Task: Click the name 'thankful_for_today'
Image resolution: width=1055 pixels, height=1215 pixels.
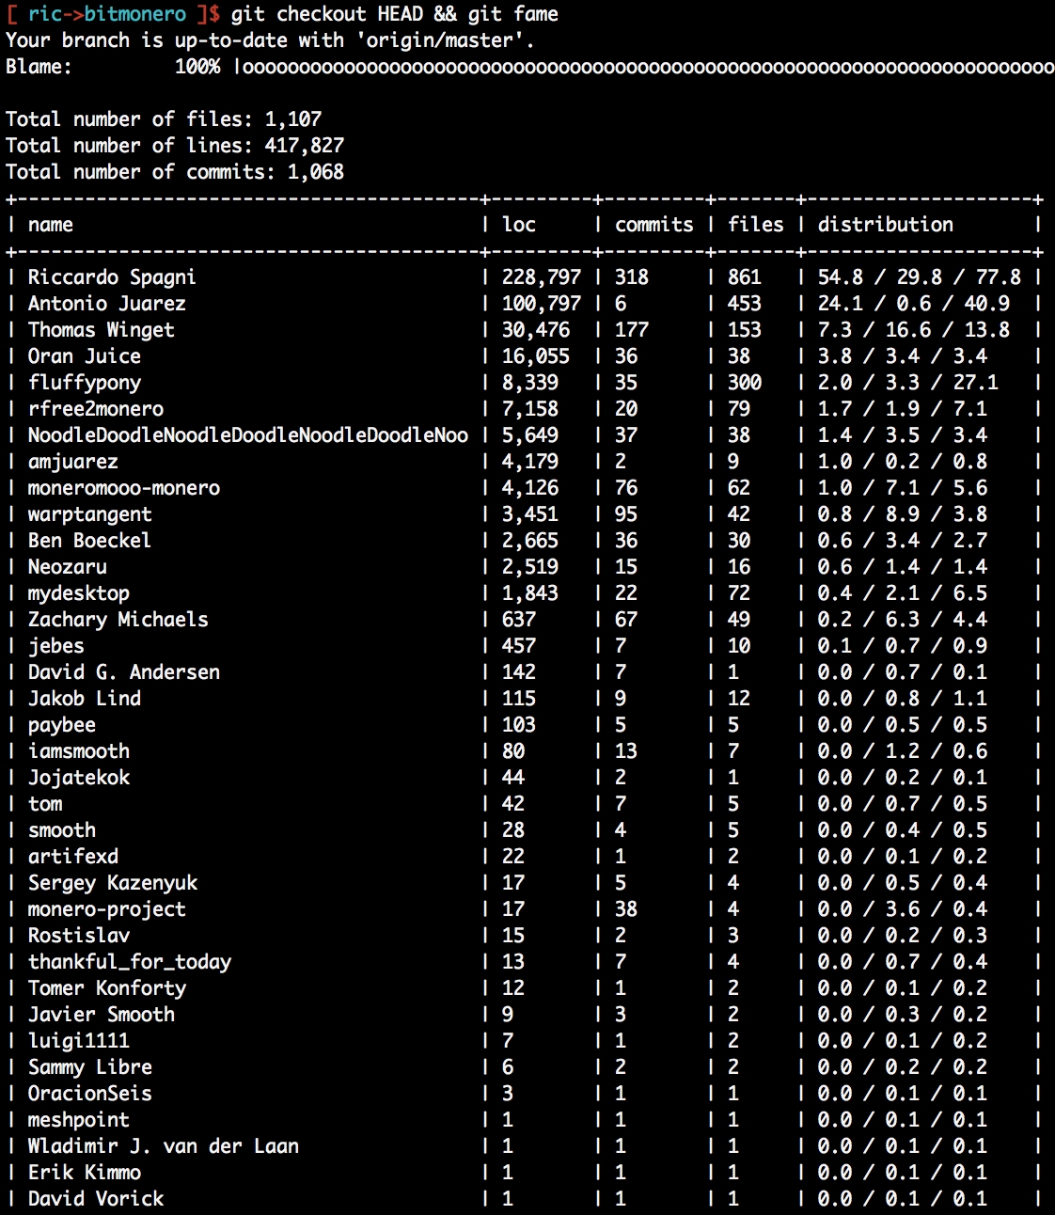Action: 130,962
